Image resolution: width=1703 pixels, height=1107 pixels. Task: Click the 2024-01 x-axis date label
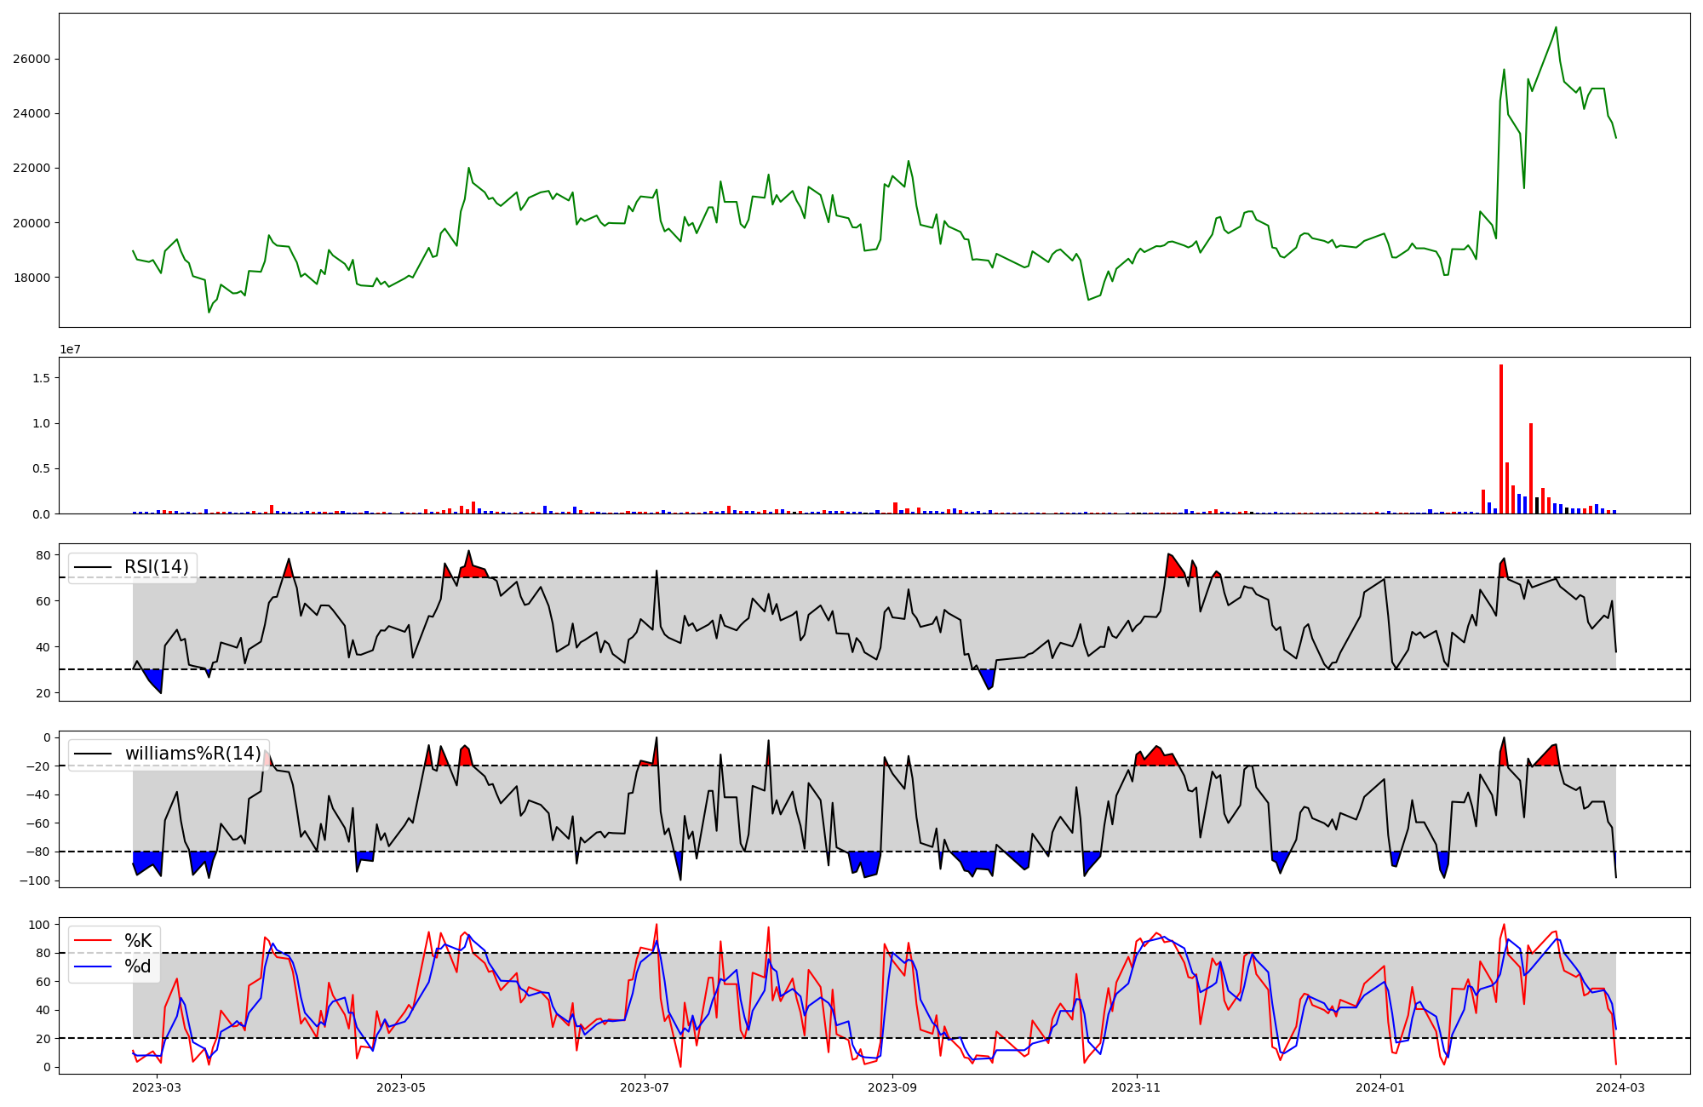point(1379,1087)
